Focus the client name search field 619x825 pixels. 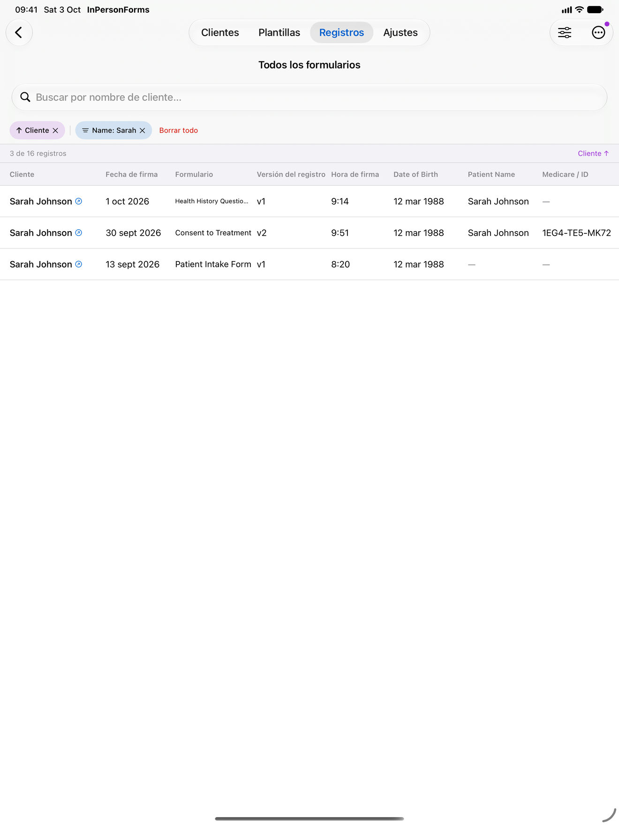click(x=309, y=97)
